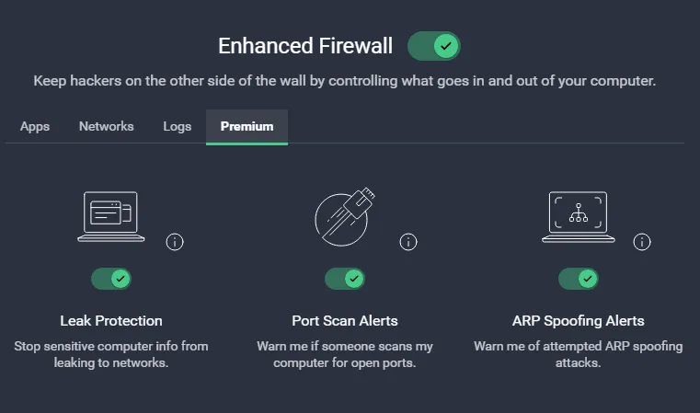Click the Leak Protection title text
This screenshot has height=413, width=700.
[x=111, y=321]
